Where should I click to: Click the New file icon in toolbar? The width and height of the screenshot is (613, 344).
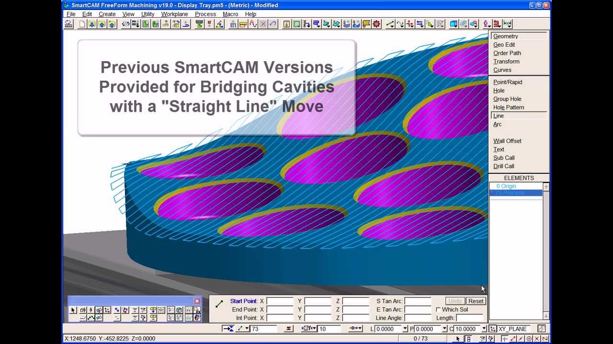click(82, 24)
